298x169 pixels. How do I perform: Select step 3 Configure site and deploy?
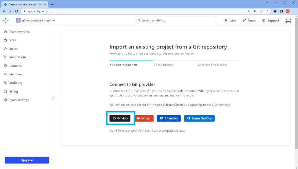[212, 65]
